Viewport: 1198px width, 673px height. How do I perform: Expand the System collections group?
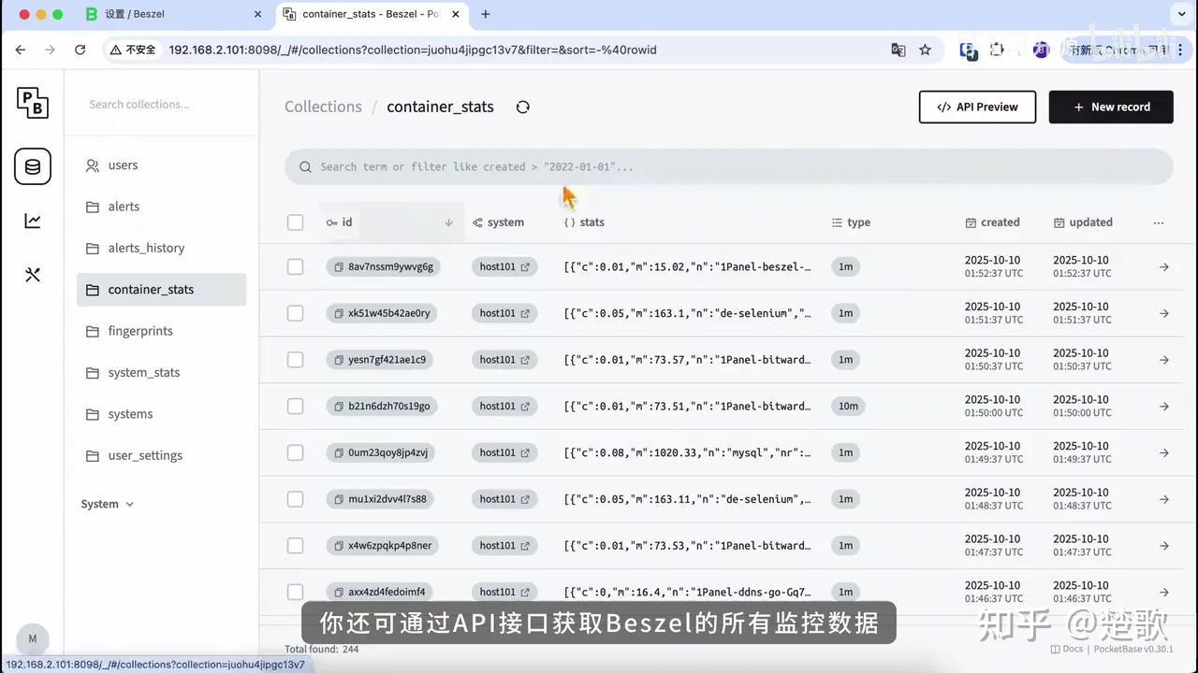coord(108,504)
